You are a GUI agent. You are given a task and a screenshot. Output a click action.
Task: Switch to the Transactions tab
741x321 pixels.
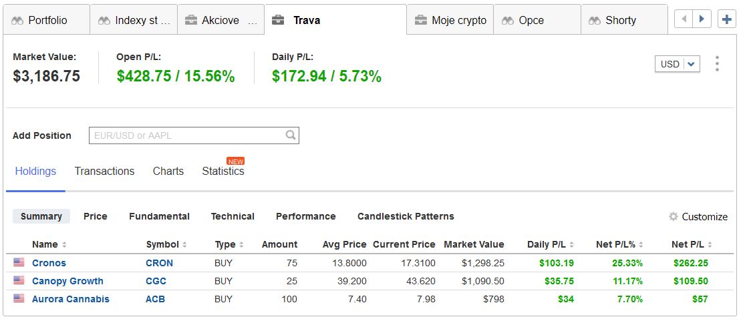pyautogui.click(x=104, y=171)
